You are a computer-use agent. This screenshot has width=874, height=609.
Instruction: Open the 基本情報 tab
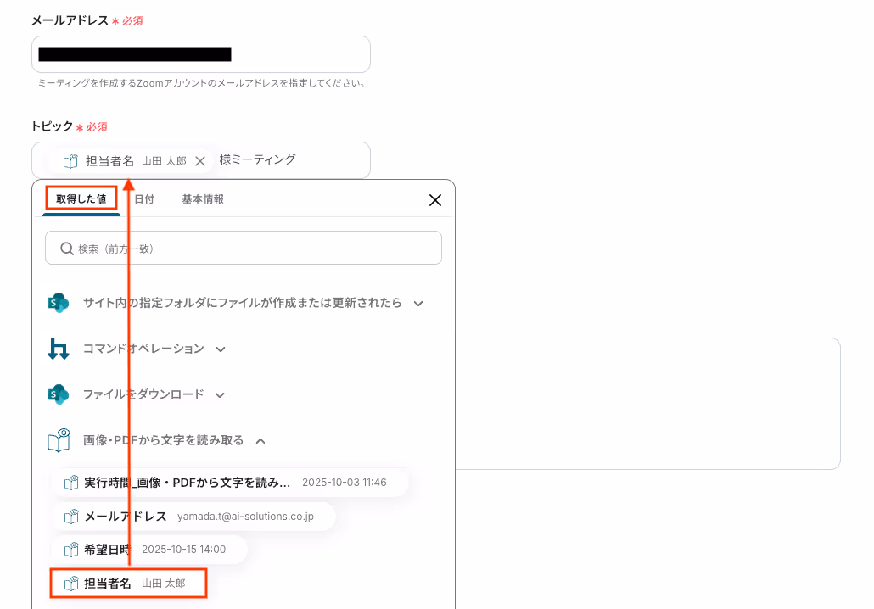(x=203, y=199)
